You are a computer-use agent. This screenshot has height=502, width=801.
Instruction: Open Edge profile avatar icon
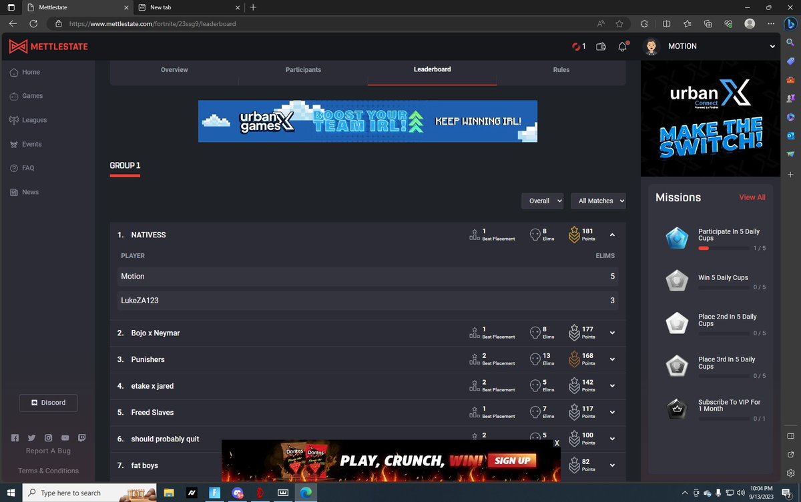click(x=751, y=23)
